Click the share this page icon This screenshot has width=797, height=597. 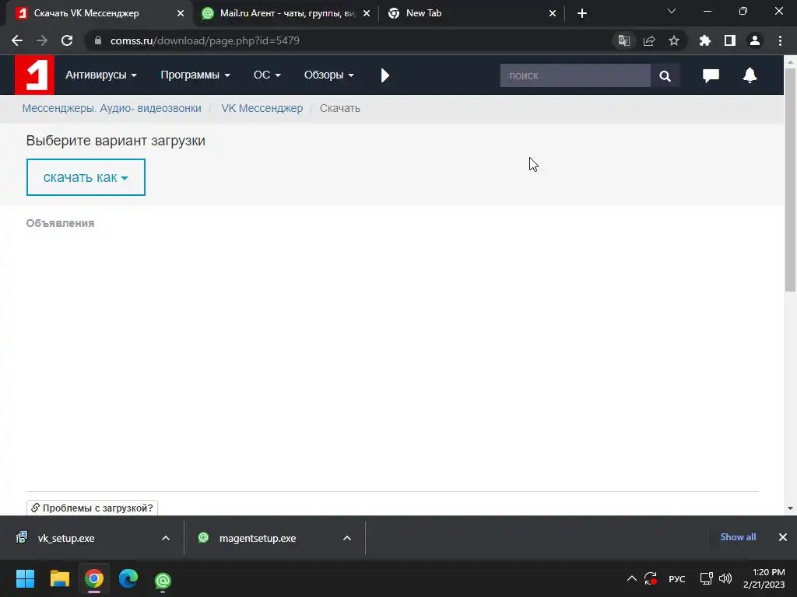649,40
